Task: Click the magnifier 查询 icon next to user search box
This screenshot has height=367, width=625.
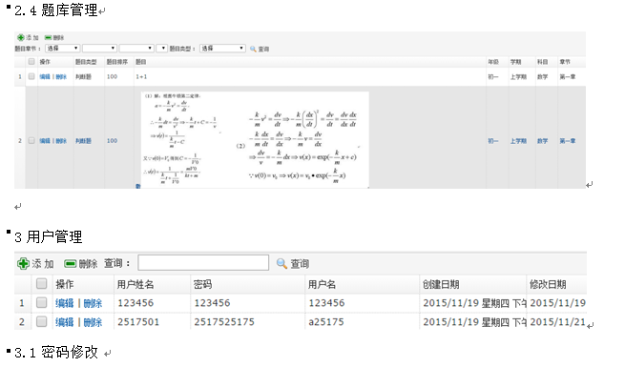Action: [x=281, y=263]
